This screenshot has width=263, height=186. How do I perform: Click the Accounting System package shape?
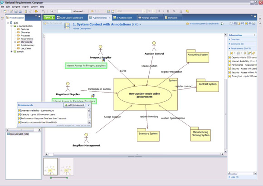(198, 56)
